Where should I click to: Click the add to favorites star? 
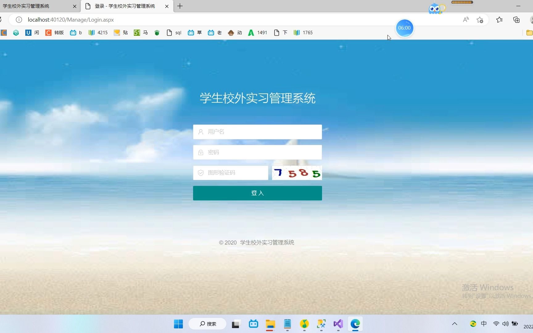coord(480,19)
